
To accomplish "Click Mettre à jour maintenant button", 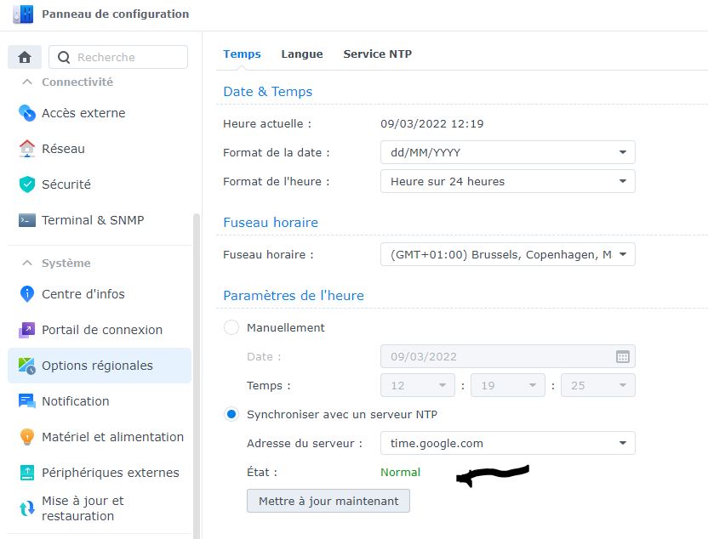I will (x=328, y=501).
